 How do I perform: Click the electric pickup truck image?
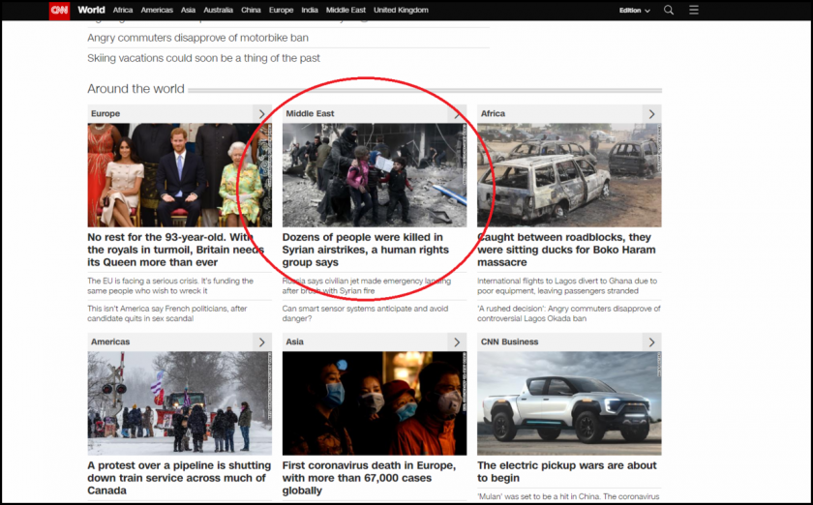point(569,403)
